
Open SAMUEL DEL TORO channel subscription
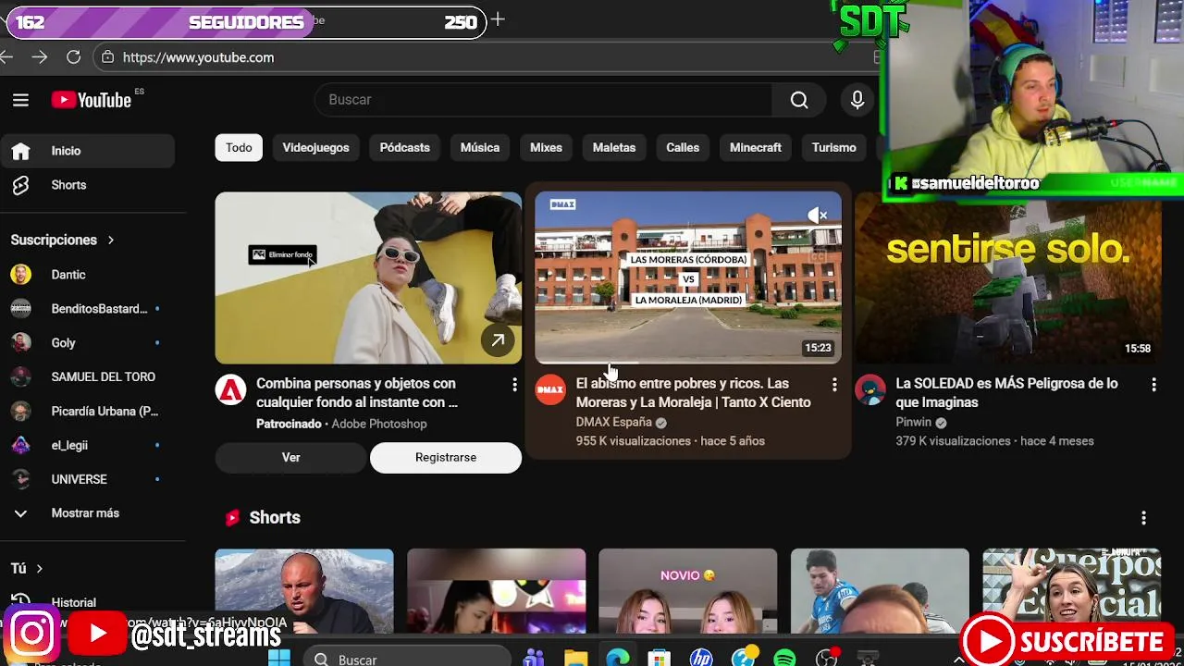coord(87,377)
